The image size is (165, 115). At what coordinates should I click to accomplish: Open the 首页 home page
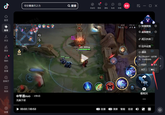(6, 18)
